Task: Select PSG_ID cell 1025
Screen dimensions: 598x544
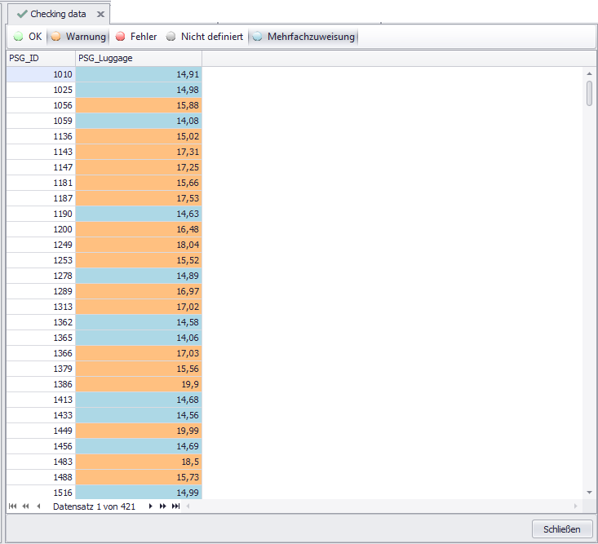Action: click(x=41, y=90)
